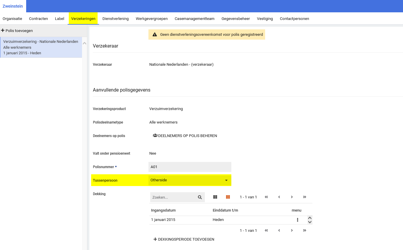
Task: Switch to the Dienstverlening tab
Action: point(116,19)
